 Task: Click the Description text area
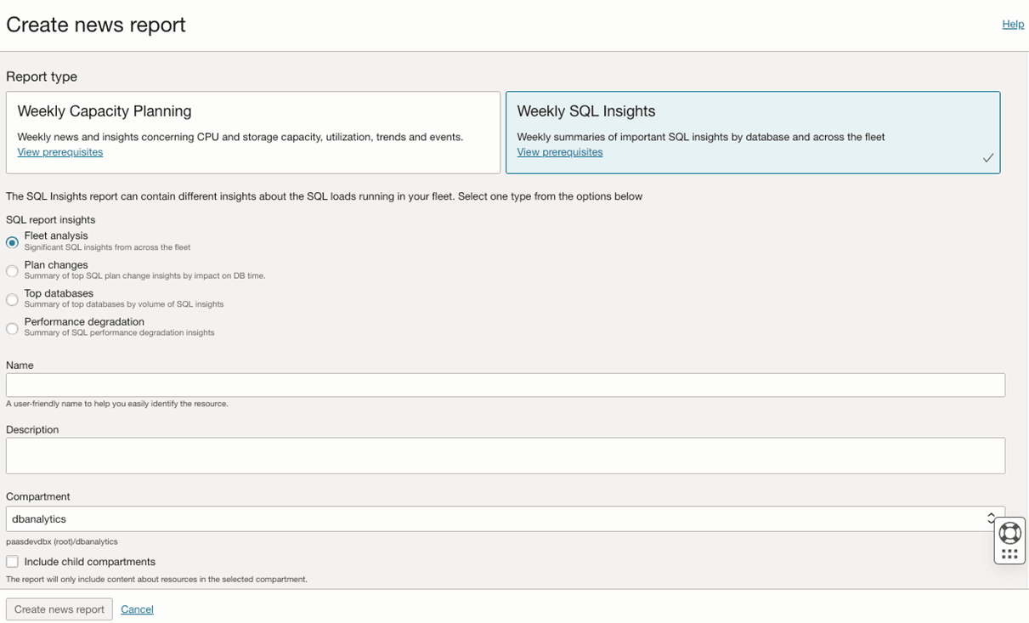[506, 456]
